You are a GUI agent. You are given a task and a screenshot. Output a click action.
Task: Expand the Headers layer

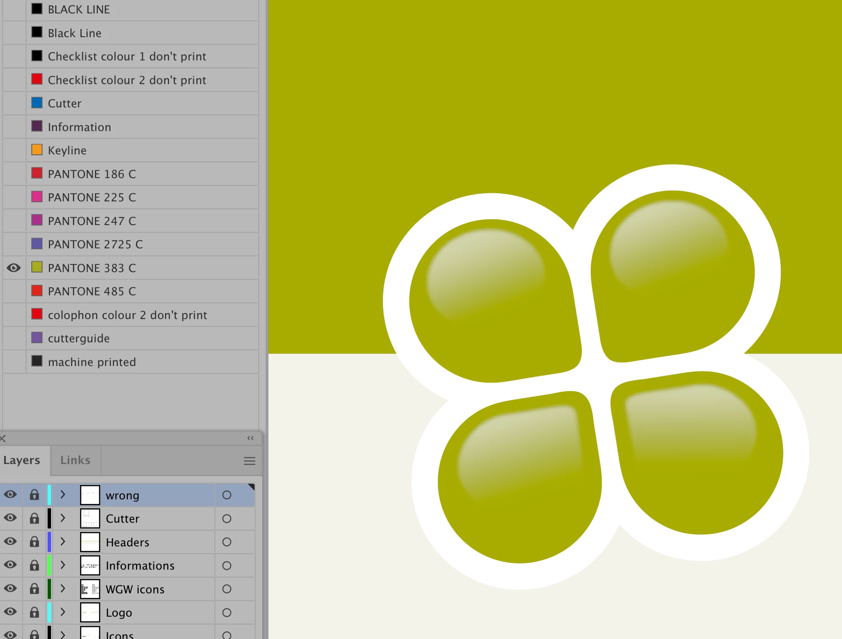coord(63,541)
